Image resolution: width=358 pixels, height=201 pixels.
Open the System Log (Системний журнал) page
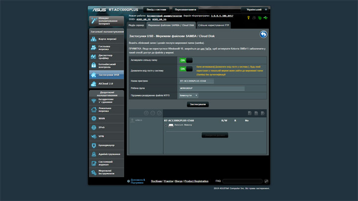point(106,163)
